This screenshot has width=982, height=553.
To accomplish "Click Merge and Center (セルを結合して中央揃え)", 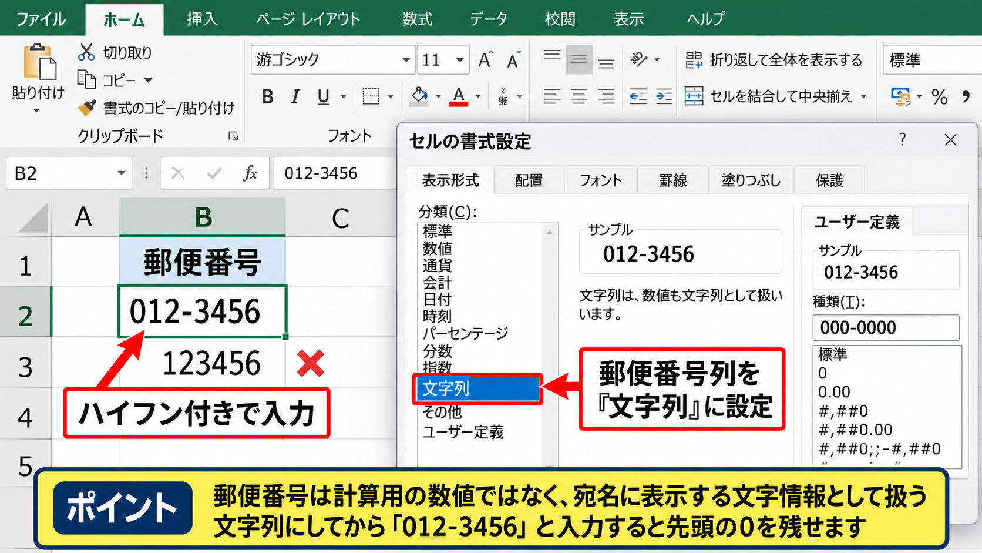I will pos(769,96).
